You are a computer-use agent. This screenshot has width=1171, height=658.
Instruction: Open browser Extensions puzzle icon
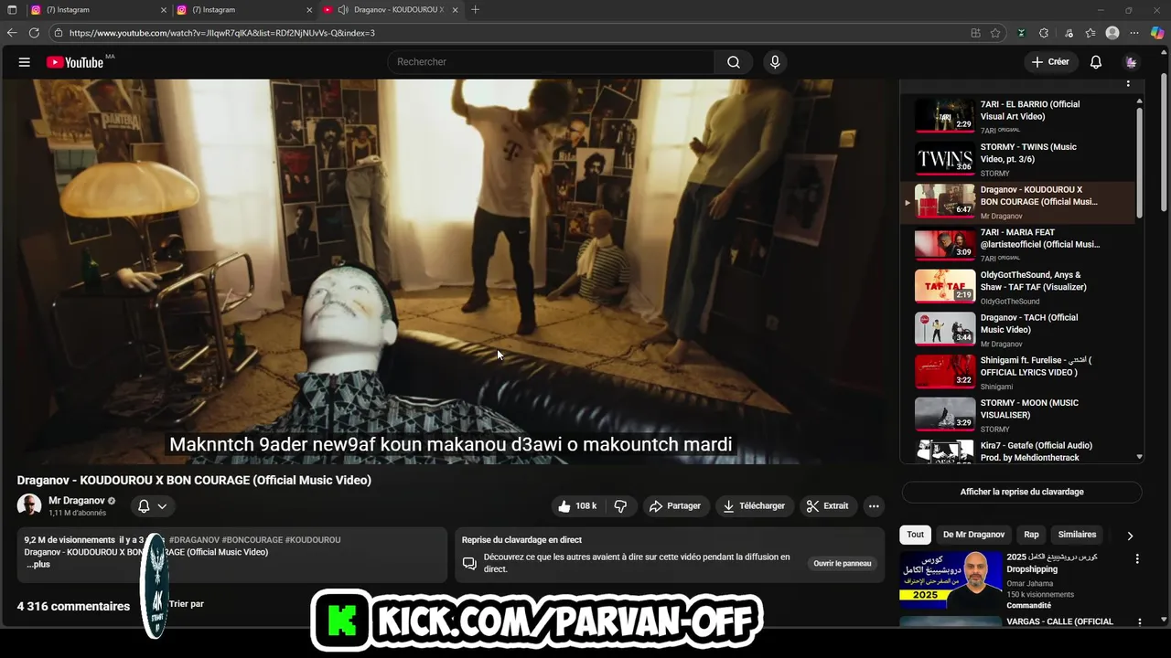point(1044,33)
